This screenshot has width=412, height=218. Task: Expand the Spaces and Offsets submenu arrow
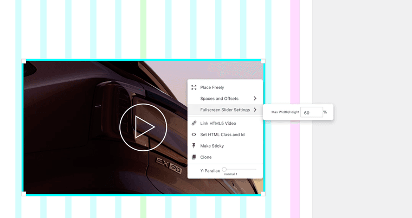[x=255, y=99]
